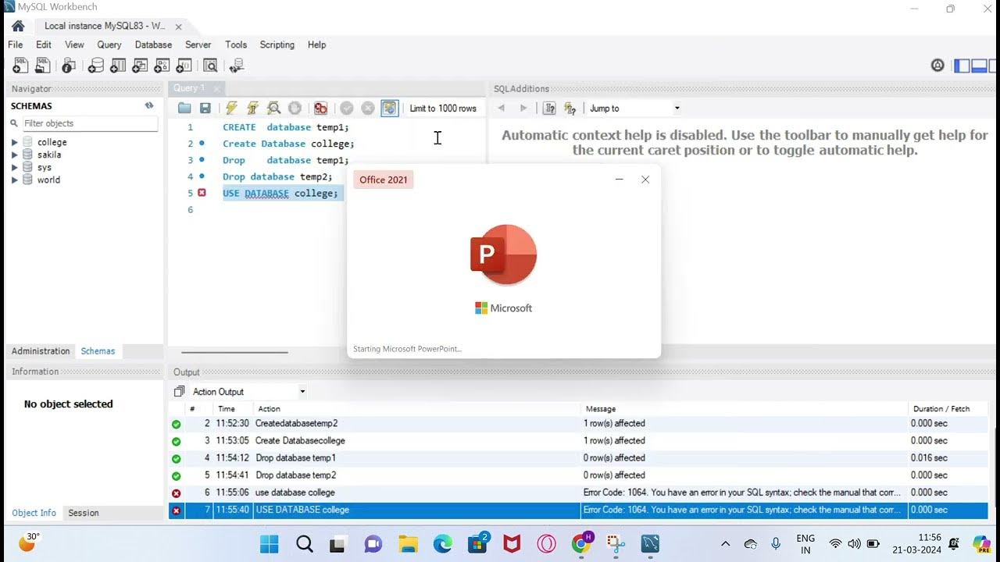The image size is (1000, 562).
Task: Open the Edit menu
Action: point(44,44)
